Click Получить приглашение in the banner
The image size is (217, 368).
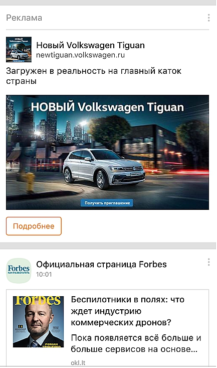point(107,203)
